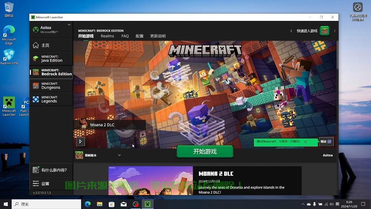Show hidden system tray icons
Viewport: 371px width, 209px height.
pyautogui.click(x=303, y=204)
